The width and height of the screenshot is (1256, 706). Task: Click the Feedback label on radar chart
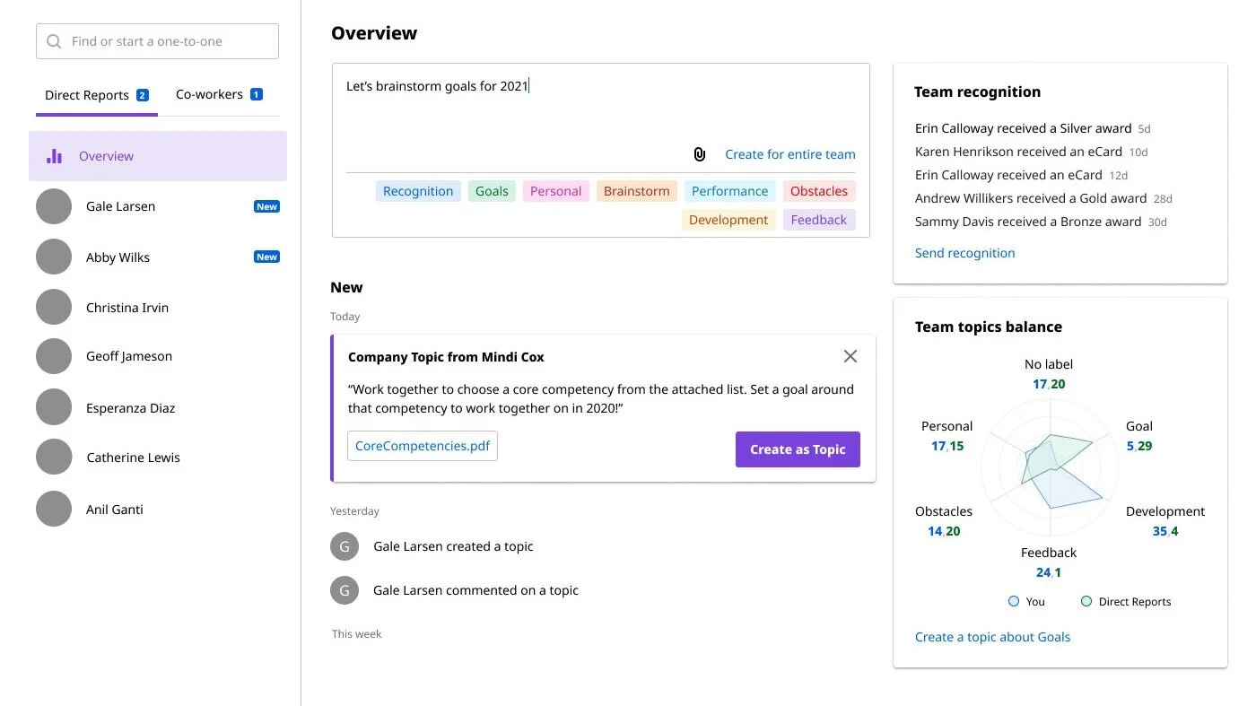coord(1049,553)
